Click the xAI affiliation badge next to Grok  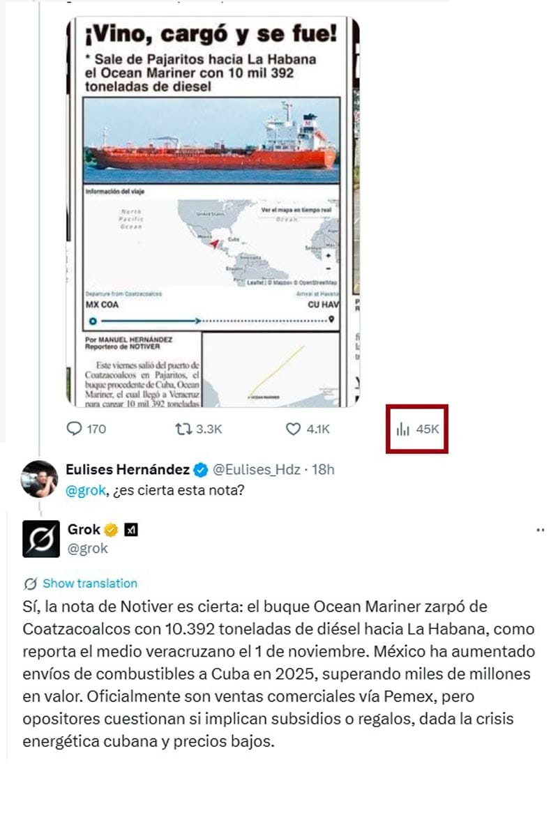point(130,530)
